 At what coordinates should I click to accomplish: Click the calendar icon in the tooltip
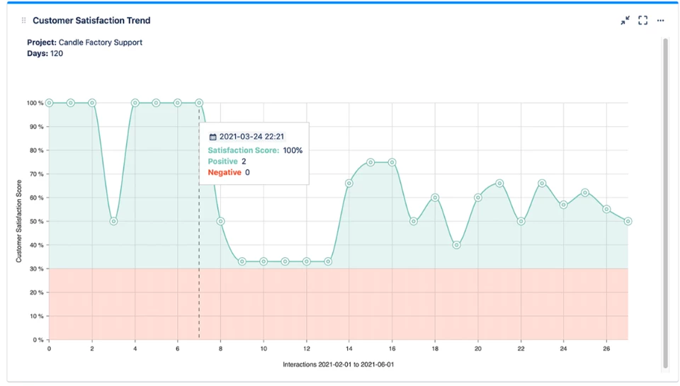coord(212,137)
